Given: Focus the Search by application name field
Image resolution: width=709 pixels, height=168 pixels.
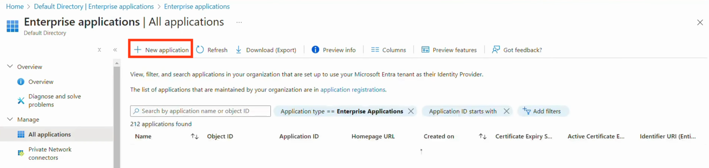Looking at the screenshot, I should 200,111.
